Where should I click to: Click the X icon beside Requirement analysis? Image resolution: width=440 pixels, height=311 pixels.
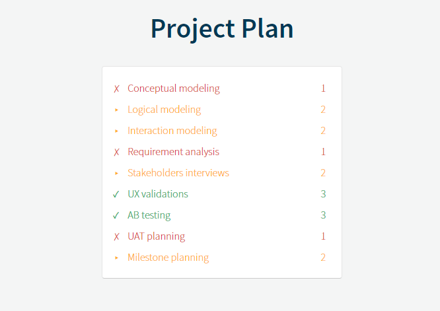[x=116, y=152]
